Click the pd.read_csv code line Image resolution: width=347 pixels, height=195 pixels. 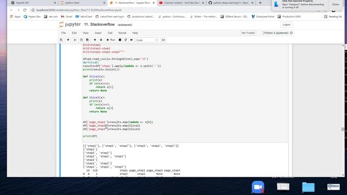(115, 59)
